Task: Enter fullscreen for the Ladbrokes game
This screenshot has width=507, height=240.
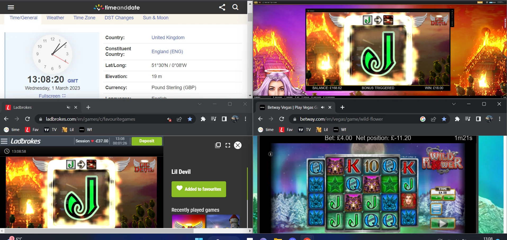Action: tap(228, 145)
